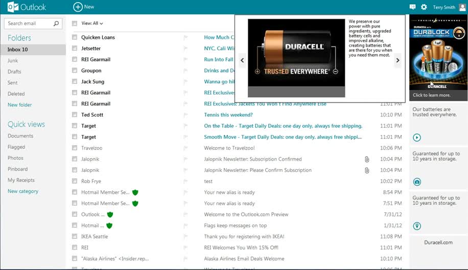Click the New category link
This screenshot has width=468, height=270.
(23, 191)
